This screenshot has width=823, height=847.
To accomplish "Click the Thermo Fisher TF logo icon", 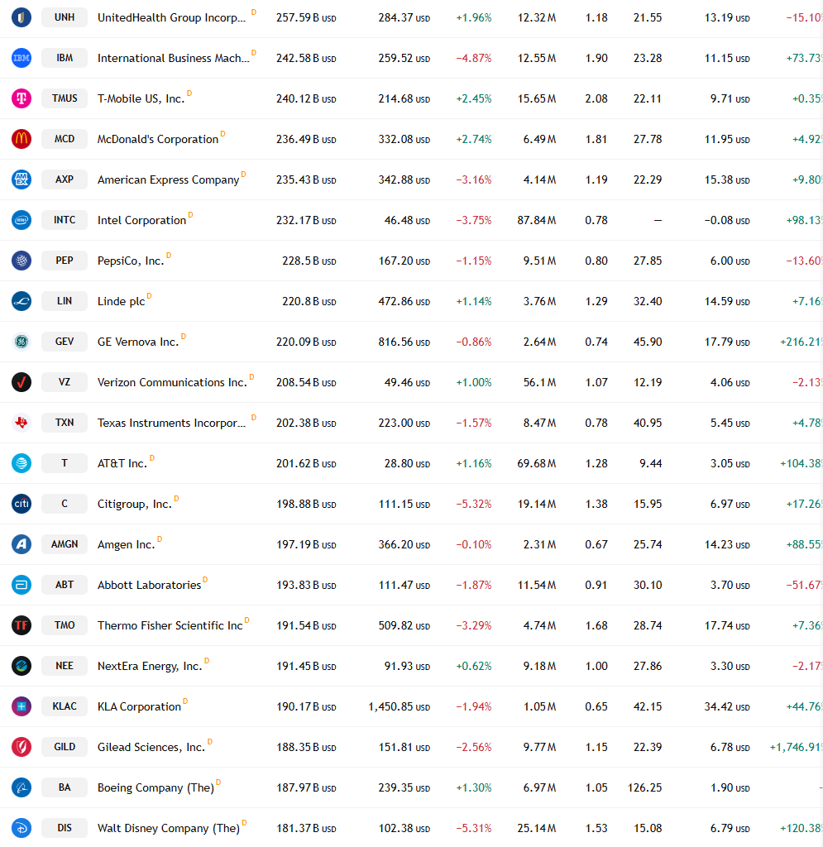I will tap(22, 625).
